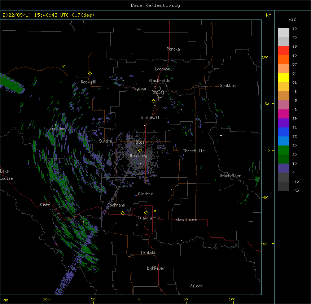Click the Limestone label on the map
Image resolution: width=311 pixels, height=304 pixels.
coord(55,129)
